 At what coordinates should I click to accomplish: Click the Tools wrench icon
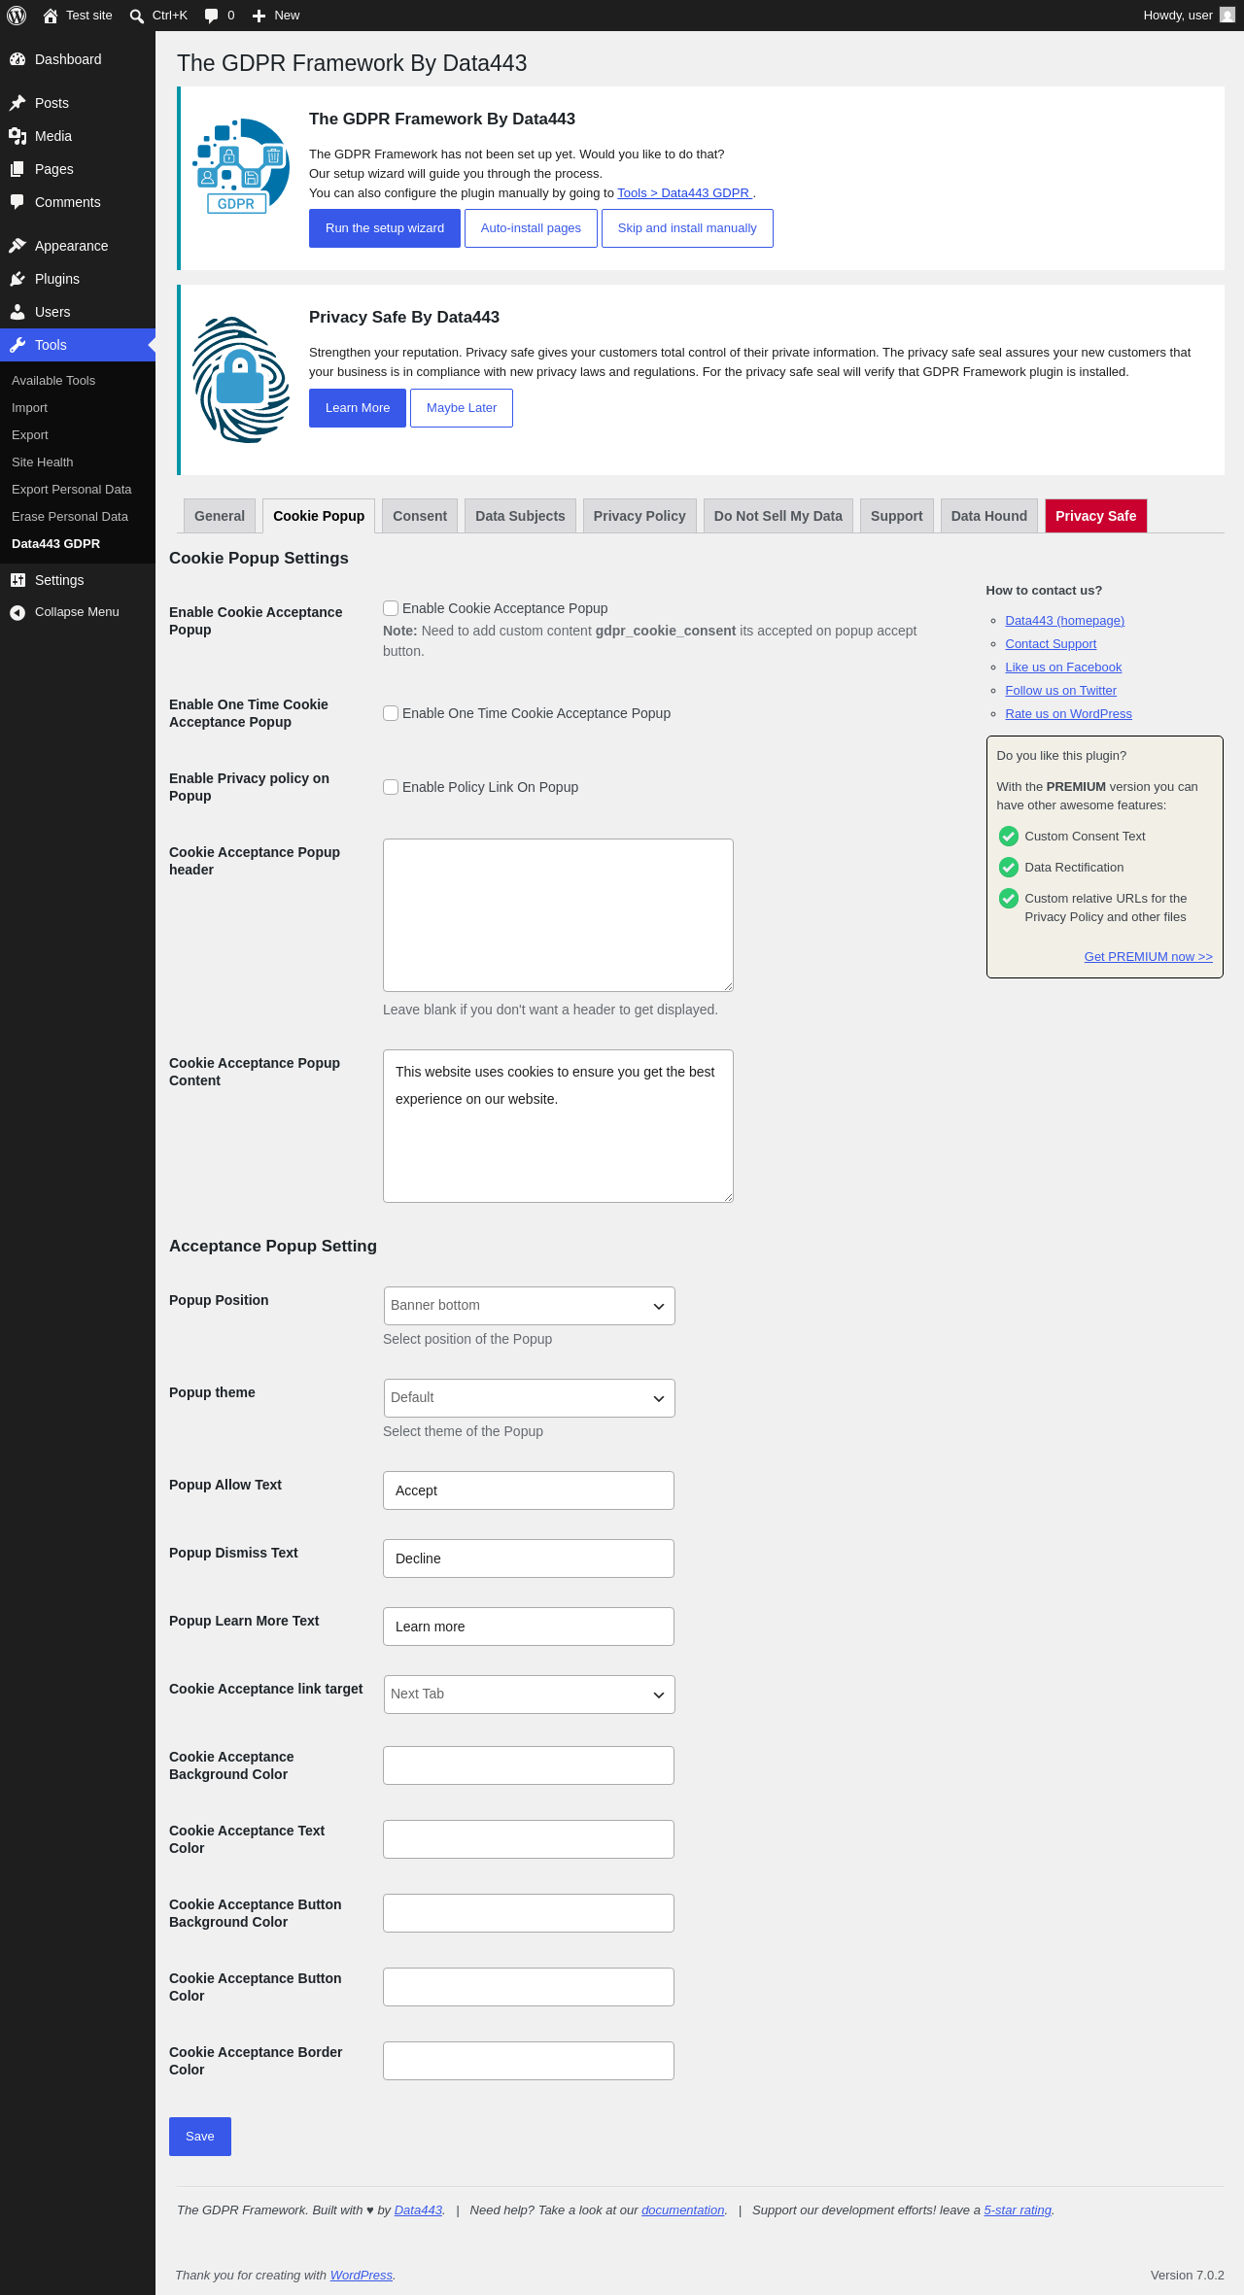(x=17, y=345)
